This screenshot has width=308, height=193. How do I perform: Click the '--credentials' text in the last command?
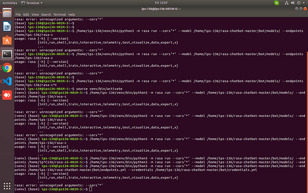click(141, 170)
